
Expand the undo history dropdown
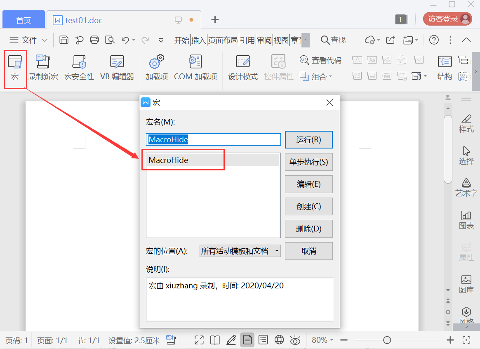click(134, 40)
